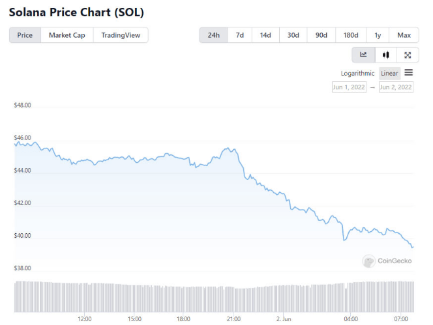Enable Logarithmic scale
Image resolution: width=433 pixels, height=325 pixels.
[357, 74]
